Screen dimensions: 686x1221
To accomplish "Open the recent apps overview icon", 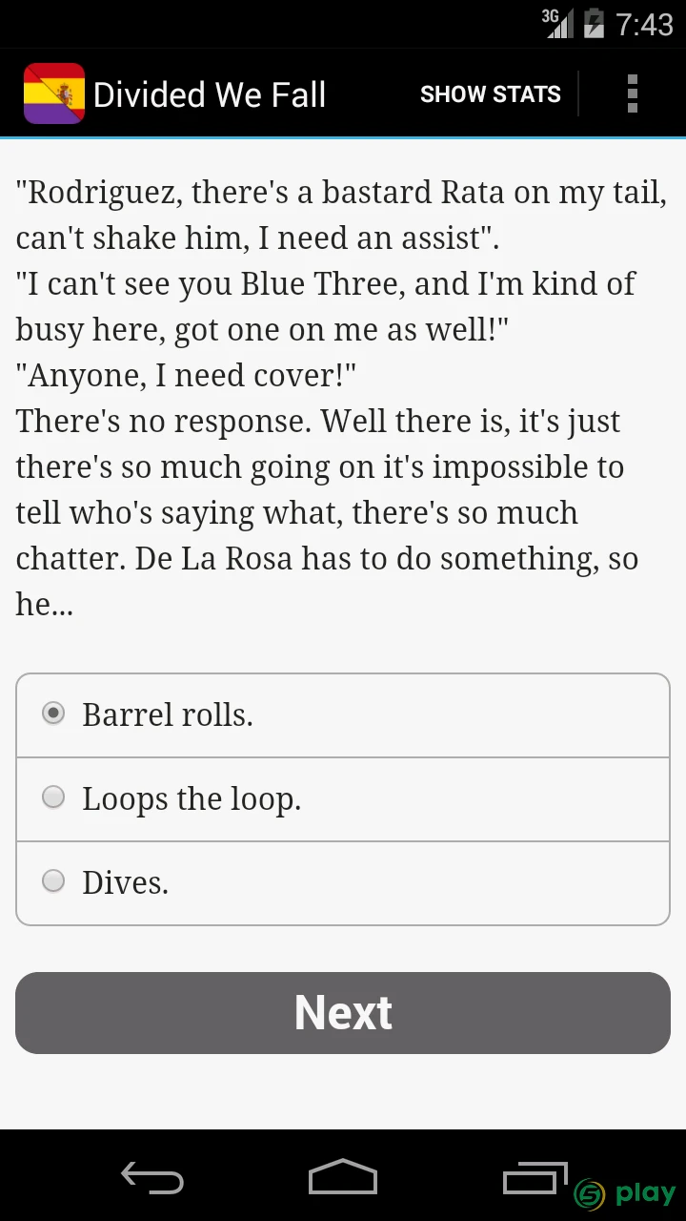I will click(x=535, y=1178).
